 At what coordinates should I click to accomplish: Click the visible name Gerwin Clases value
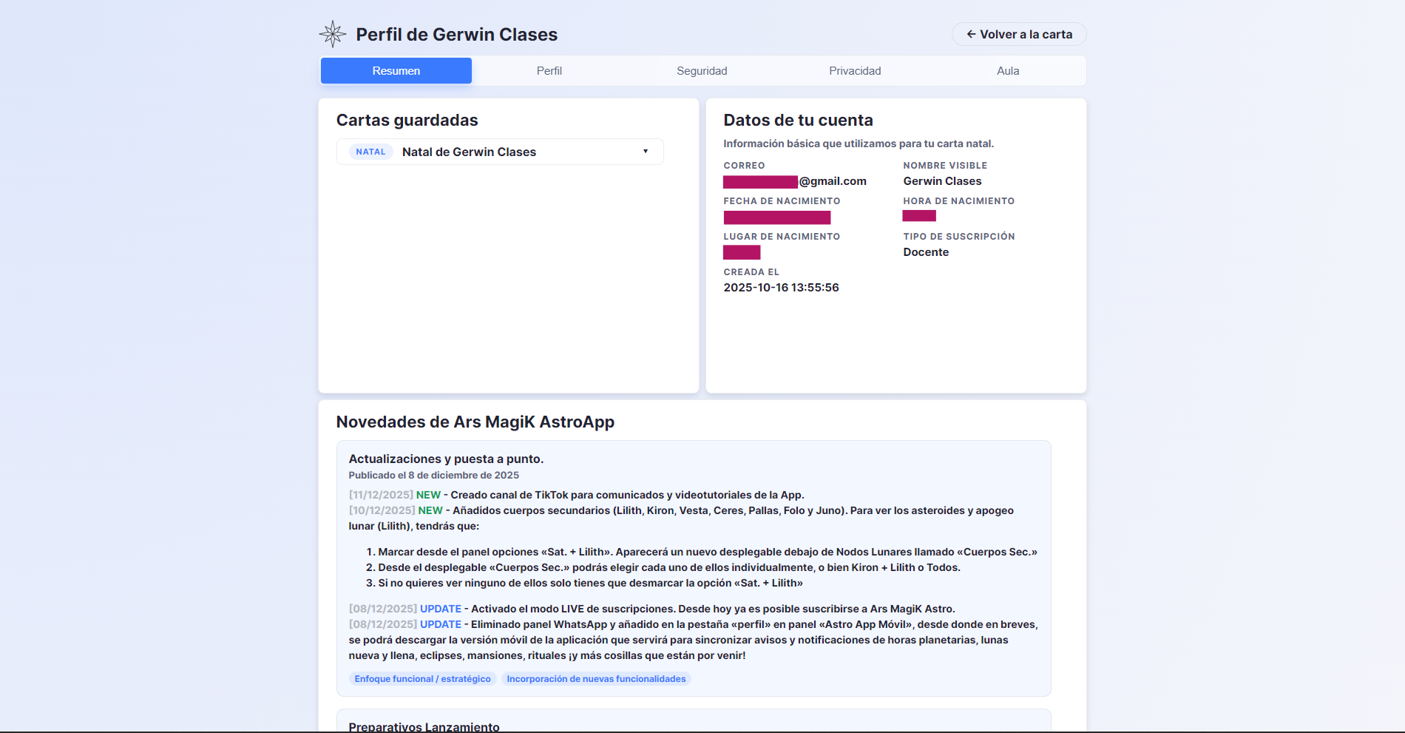pos(942,181)
